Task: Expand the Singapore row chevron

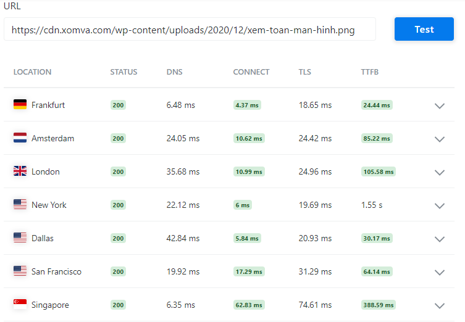Action: click(x=440, y=305)
